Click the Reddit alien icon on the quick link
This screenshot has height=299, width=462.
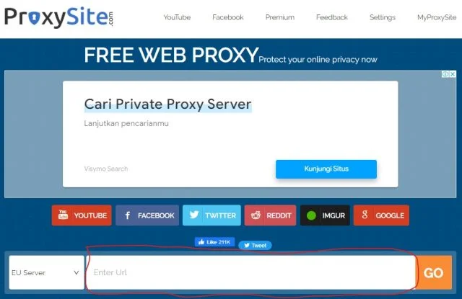[x=256, y=215]
